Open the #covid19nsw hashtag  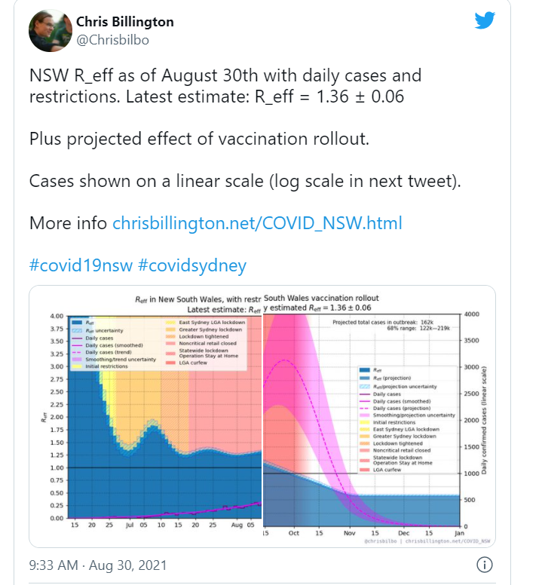click(81, 265)
